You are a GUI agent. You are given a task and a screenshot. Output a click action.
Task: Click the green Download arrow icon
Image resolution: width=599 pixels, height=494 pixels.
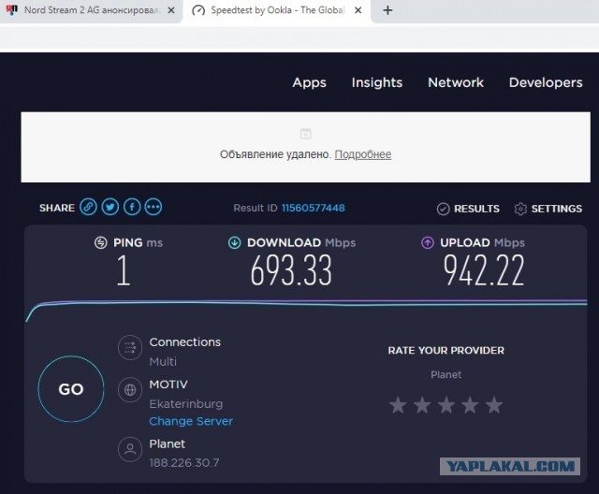235,242
